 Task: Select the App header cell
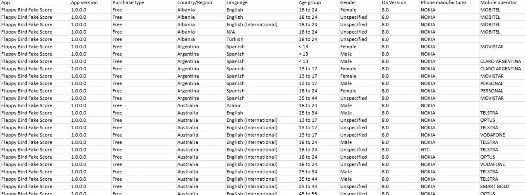click(x=35, y=3)
